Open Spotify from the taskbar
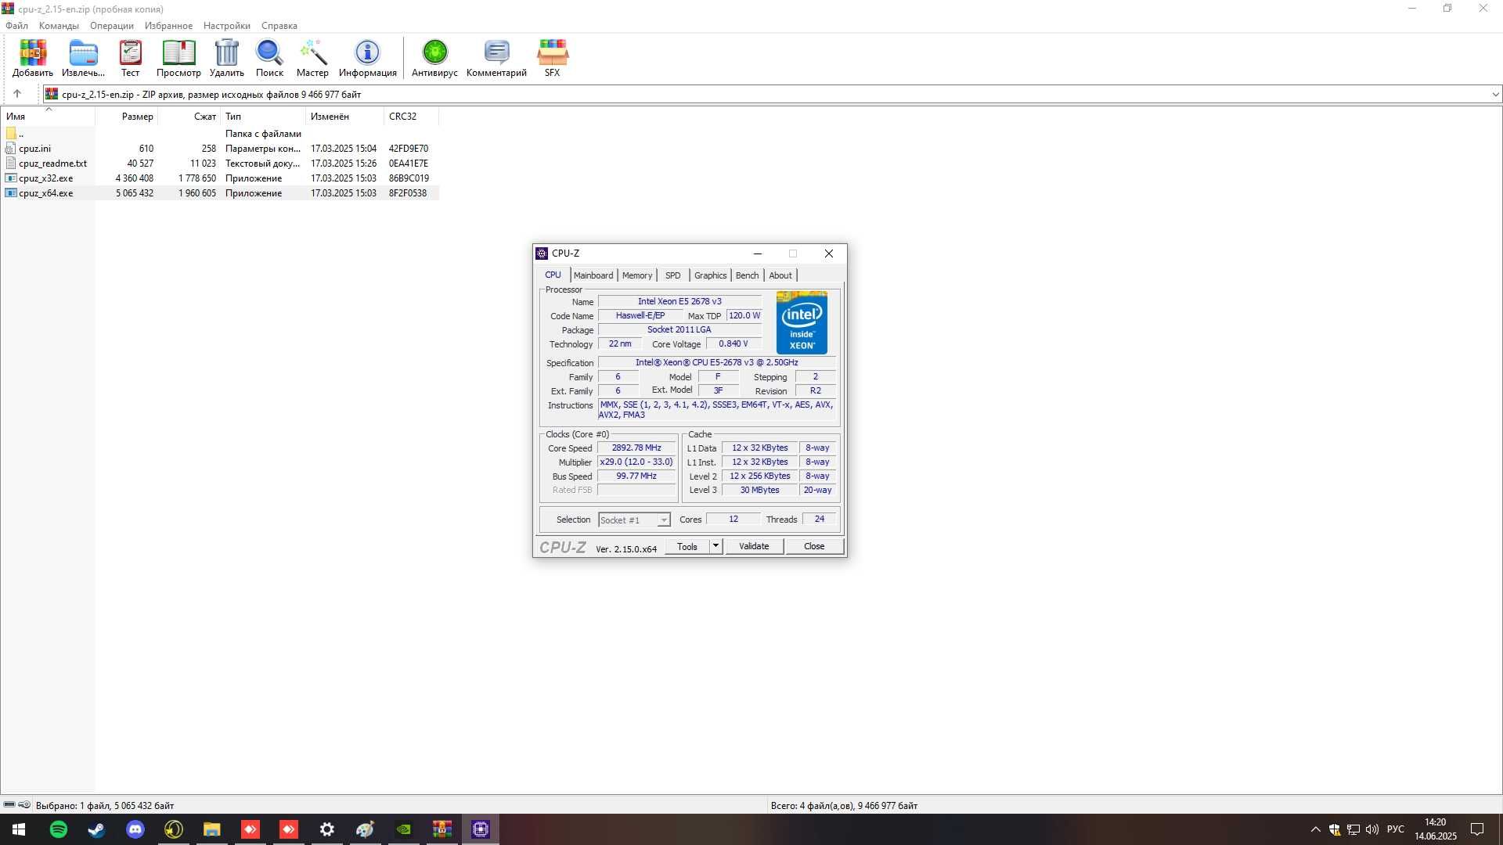 pos(59,829)
